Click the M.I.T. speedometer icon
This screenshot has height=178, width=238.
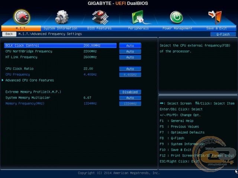click(x=22, y=17)
